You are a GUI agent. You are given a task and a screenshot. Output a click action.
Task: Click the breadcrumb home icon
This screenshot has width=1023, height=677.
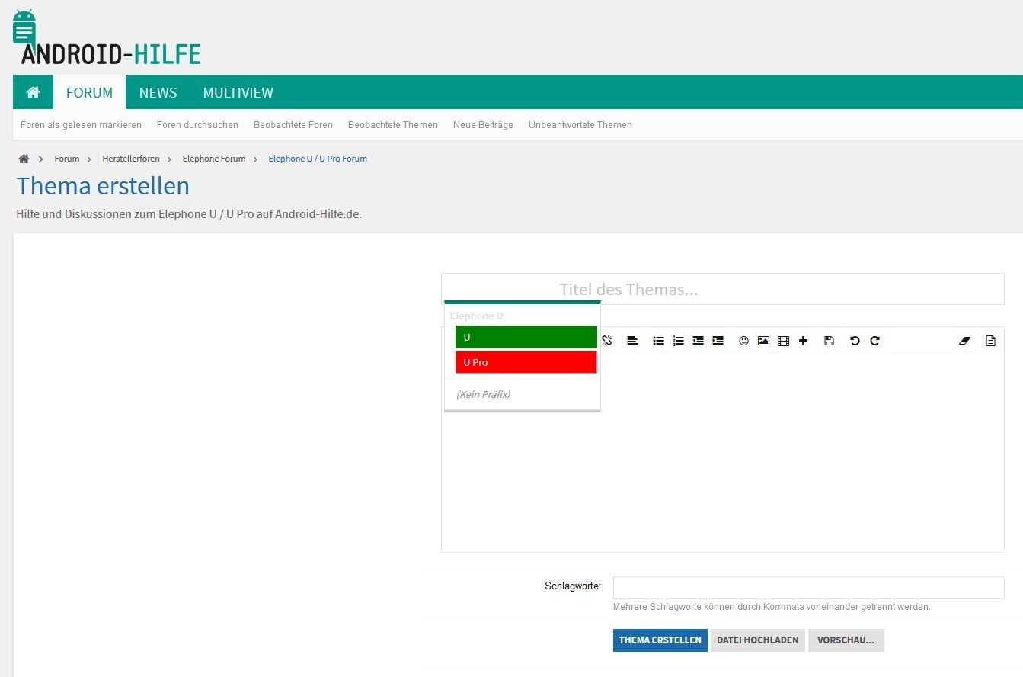24,159
